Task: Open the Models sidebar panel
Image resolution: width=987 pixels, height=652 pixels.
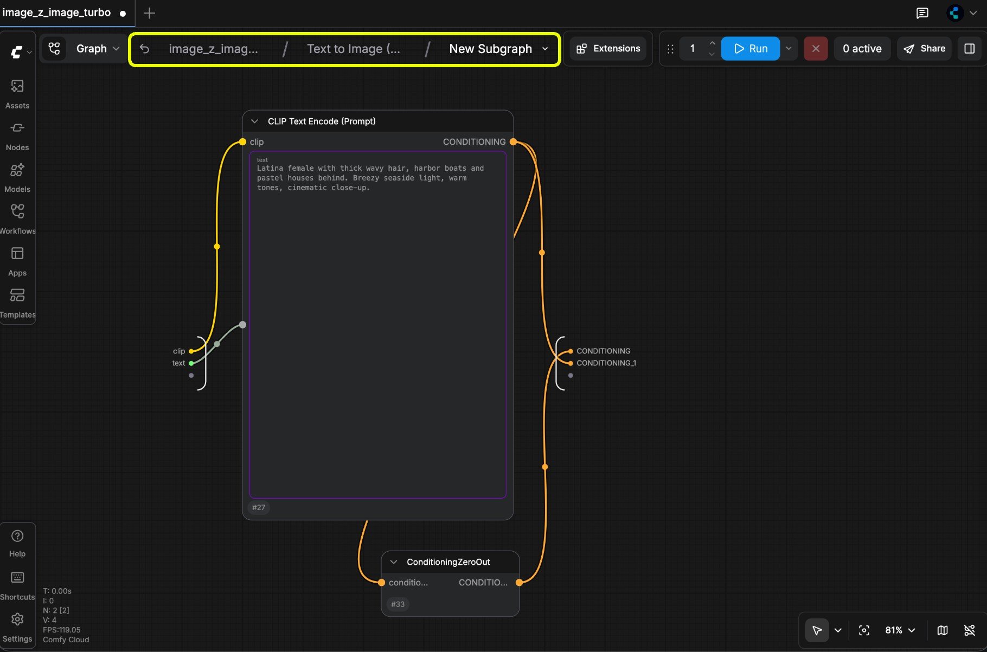Action: coord(17,177)
